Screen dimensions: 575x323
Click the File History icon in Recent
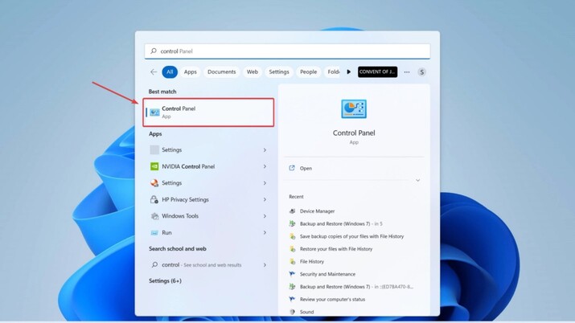(292, 261)
